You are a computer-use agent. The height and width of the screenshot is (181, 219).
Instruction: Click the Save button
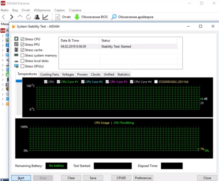[x=93, y=178]
